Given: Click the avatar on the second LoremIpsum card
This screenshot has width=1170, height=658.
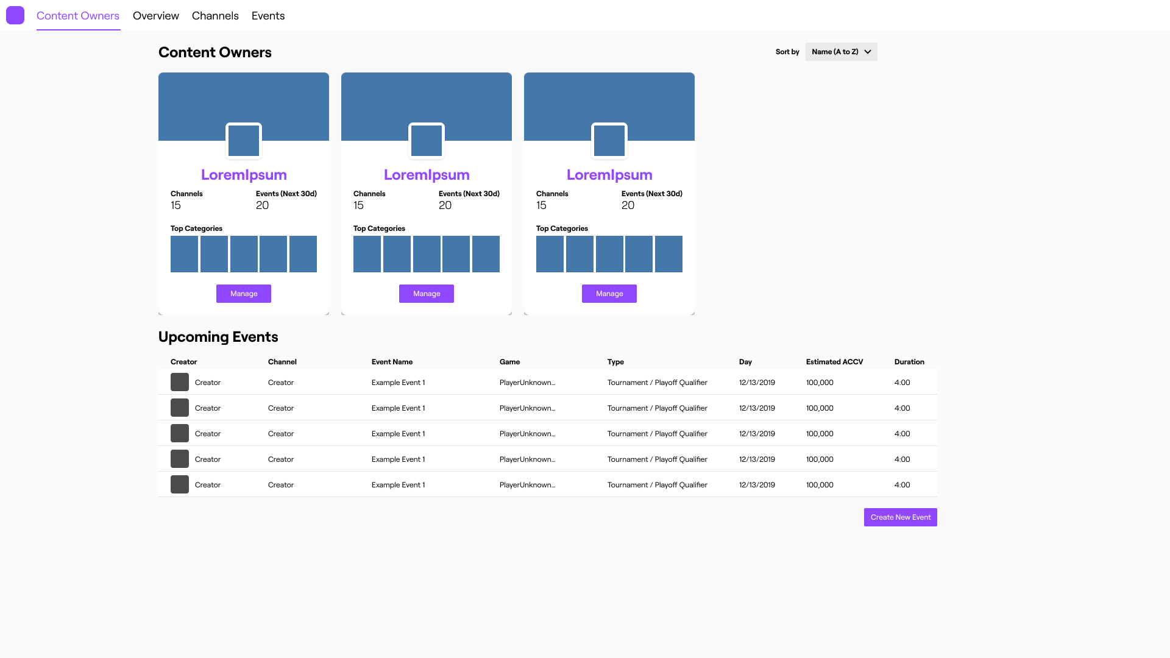Looking at the screenshot, I should 426,141.
